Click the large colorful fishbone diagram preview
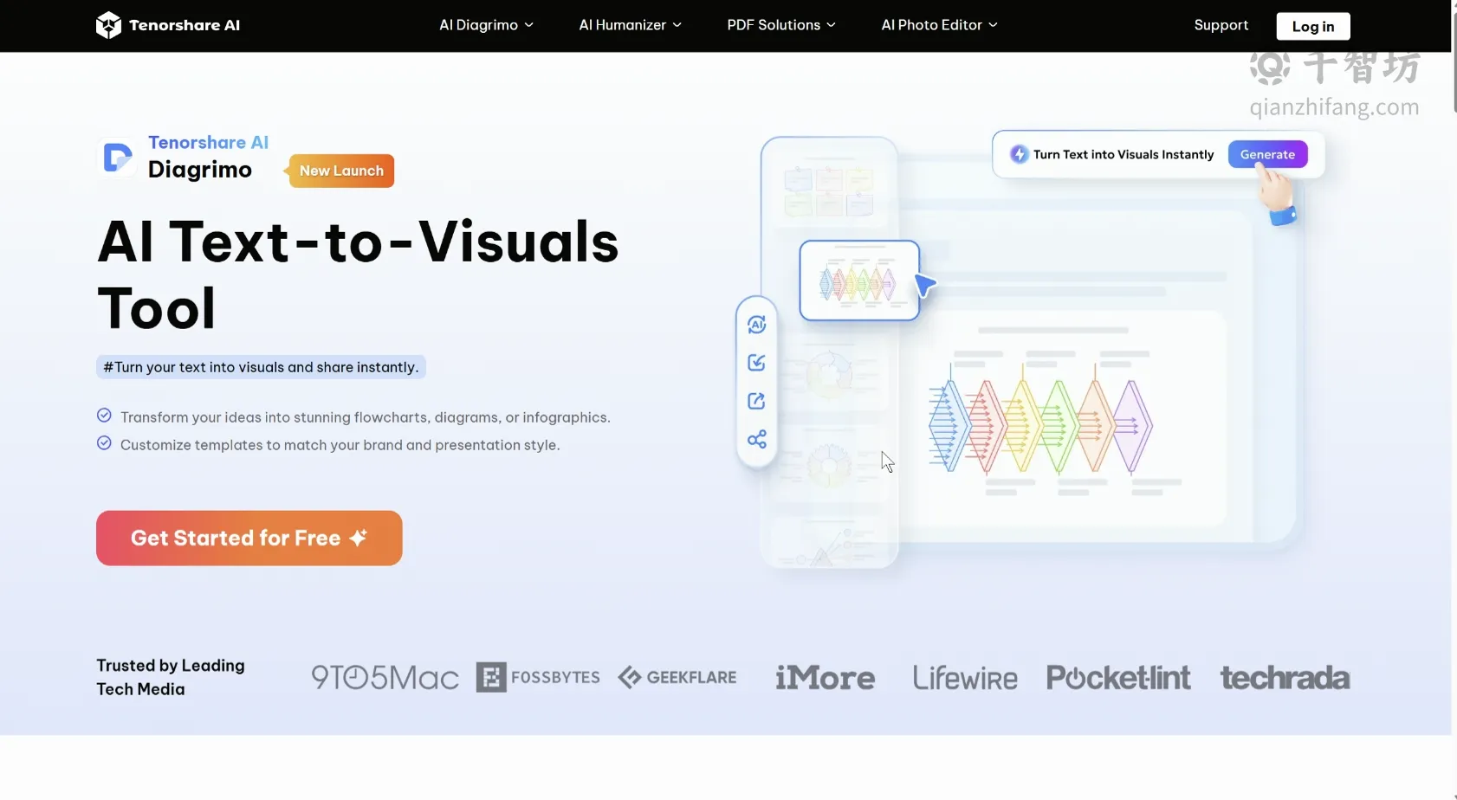 (1040, 426)
